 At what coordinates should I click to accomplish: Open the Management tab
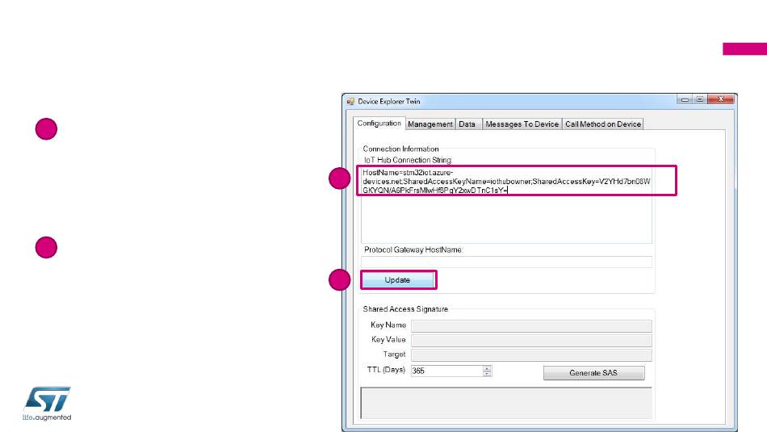click(x=430, y=124)
